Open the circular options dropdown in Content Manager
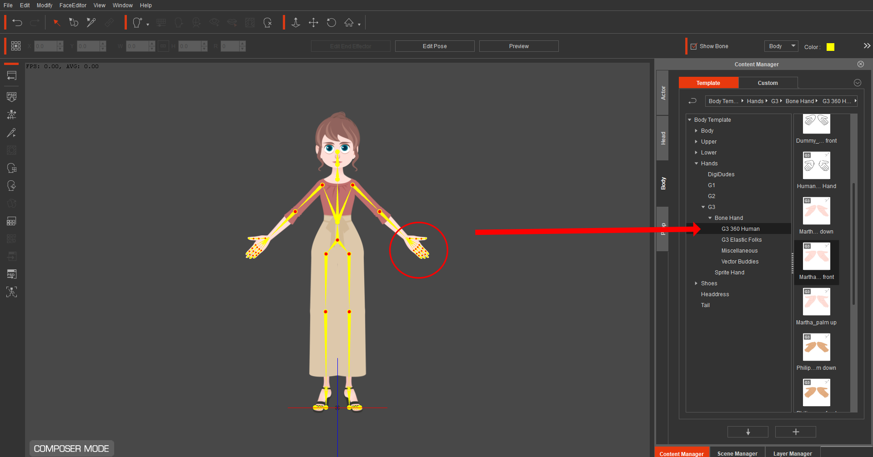This screenshot has height=457, width=873. pyautogui.click(x=858, y=83)
